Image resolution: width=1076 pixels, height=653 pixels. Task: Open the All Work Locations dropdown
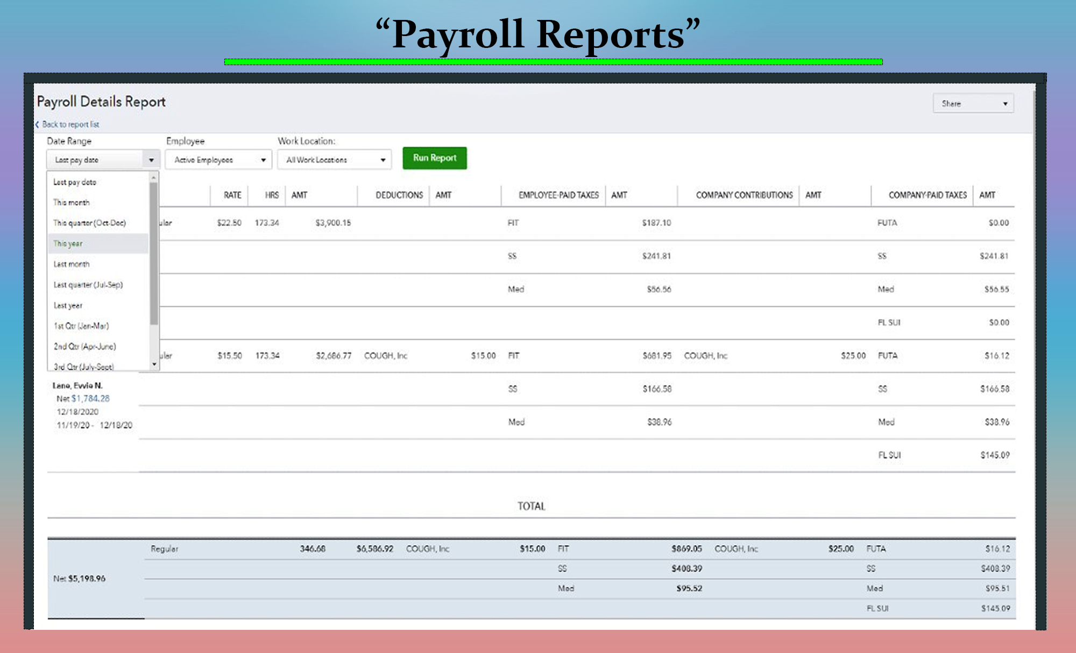pos(335,160)
